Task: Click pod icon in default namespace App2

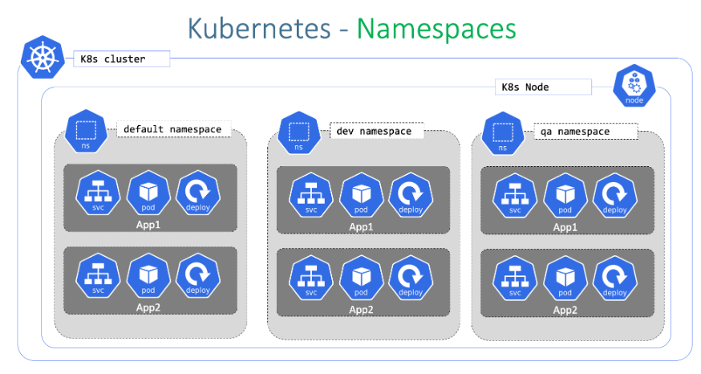Action: (148, 276)
